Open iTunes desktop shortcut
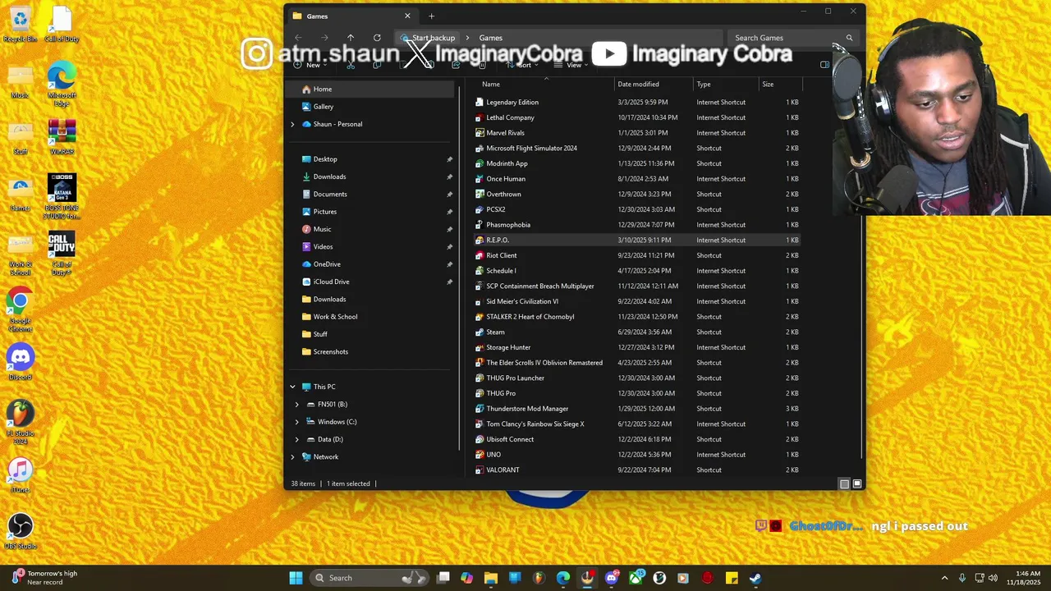 pyautogui.click(x=21, y=475)
